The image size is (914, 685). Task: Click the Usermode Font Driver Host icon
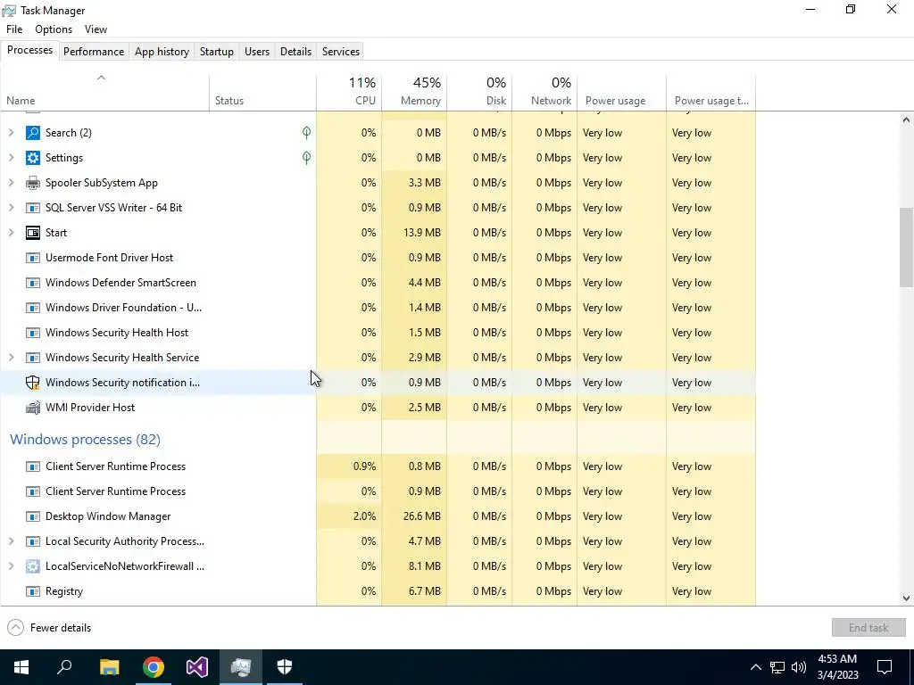tap(33, 258)
